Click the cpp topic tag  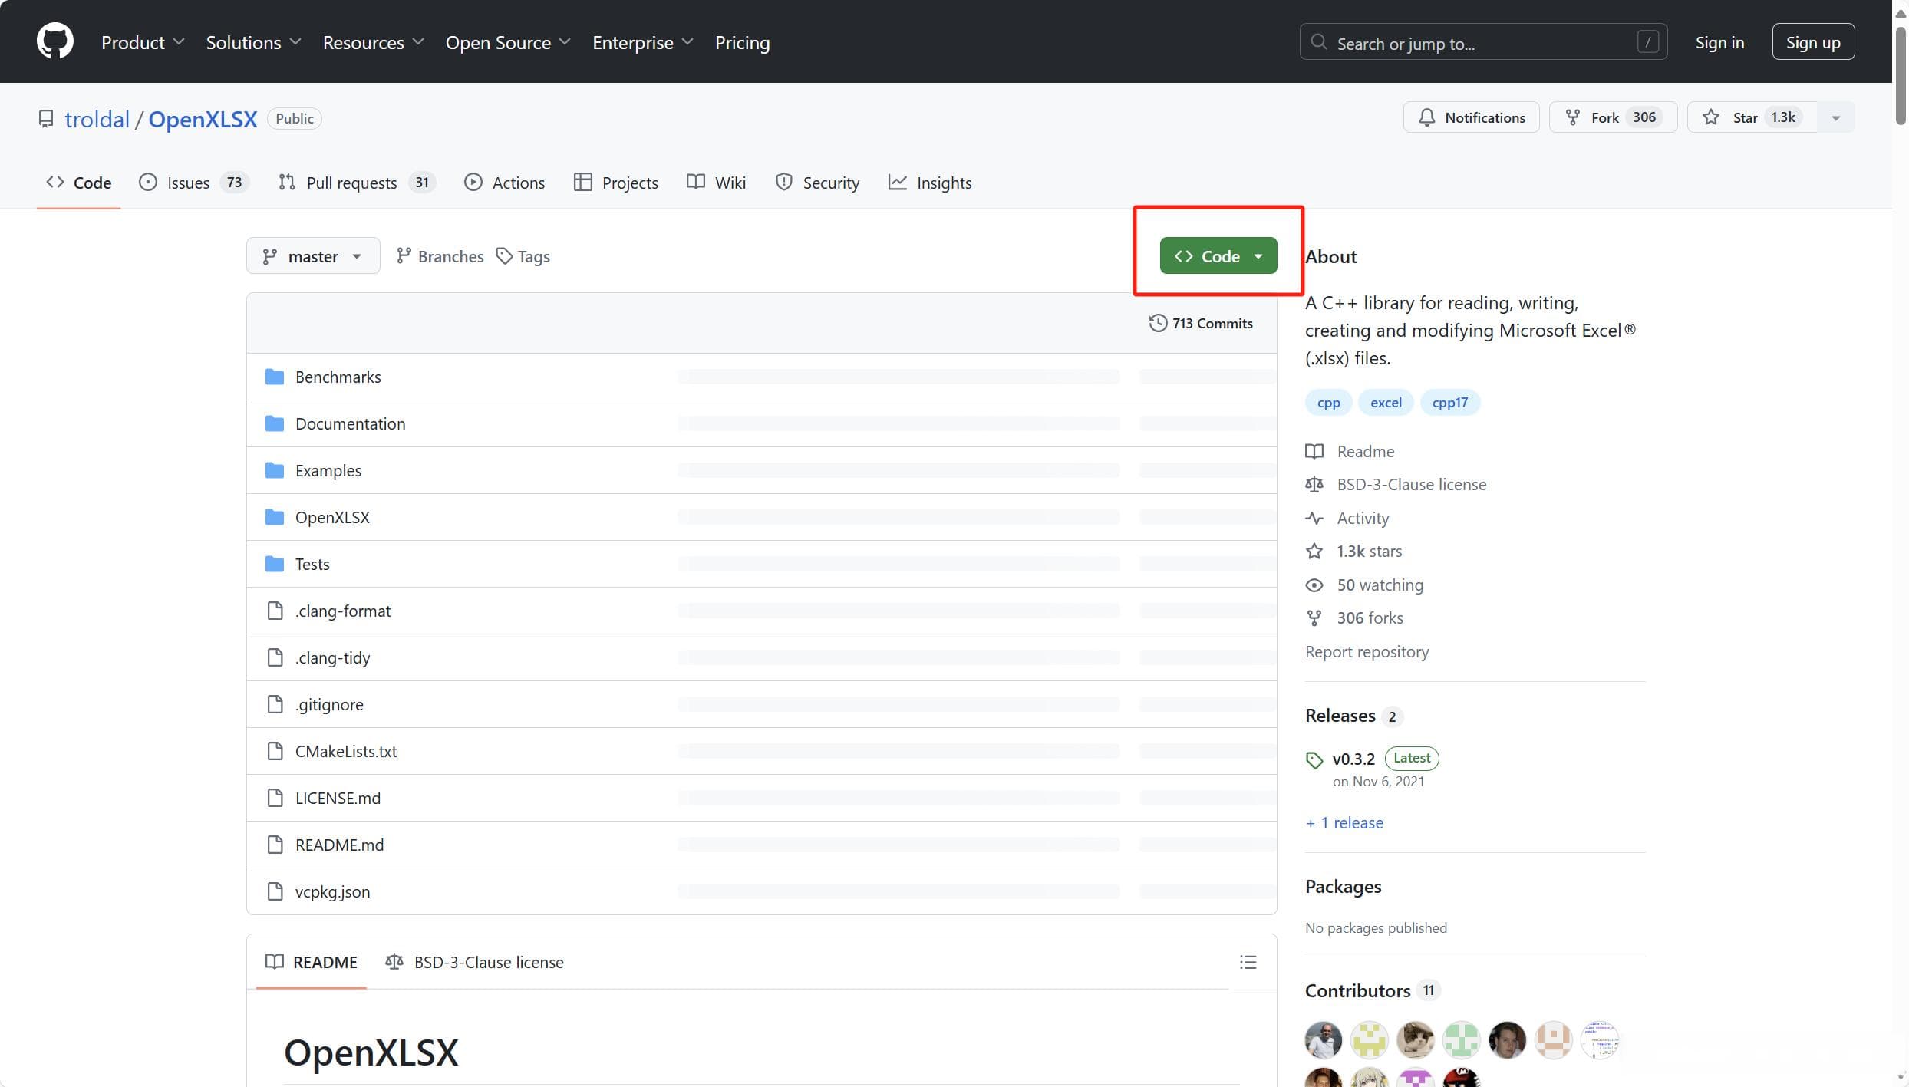pos(1328,403)
